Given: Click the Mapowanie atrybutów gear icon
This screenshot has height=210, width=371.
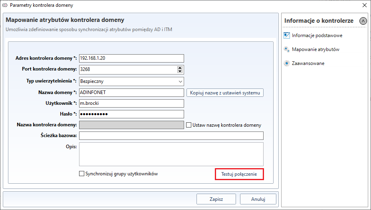Looking at the screenshot, I should pos(286,49).
